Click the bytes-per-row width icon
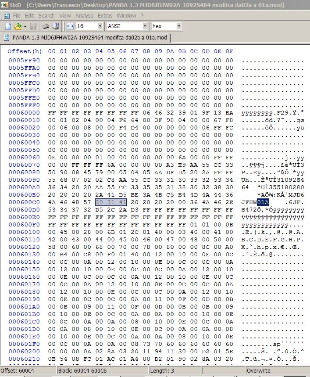 [x=70, y=26]
